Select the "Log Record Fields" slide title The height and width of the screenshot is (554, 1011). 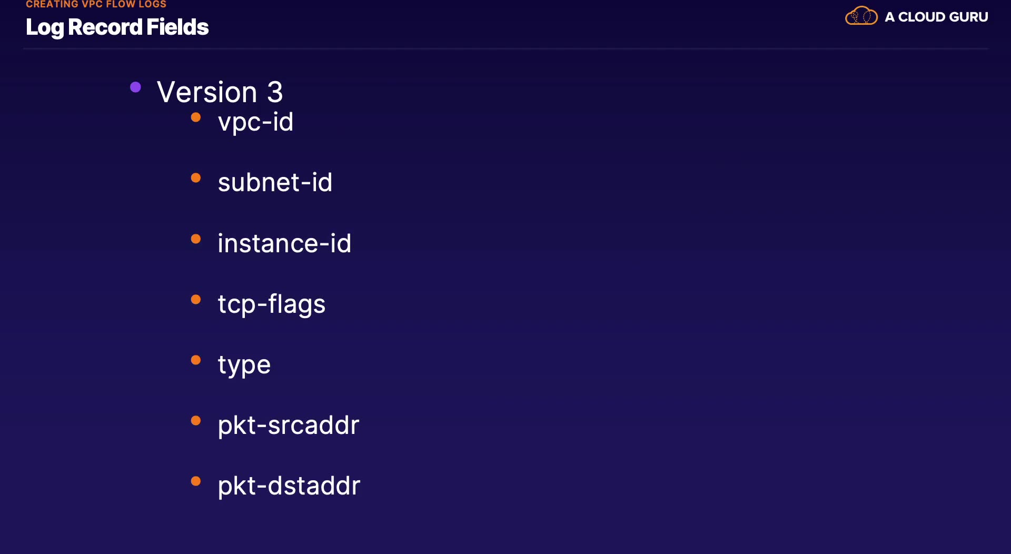pos(117,27)
